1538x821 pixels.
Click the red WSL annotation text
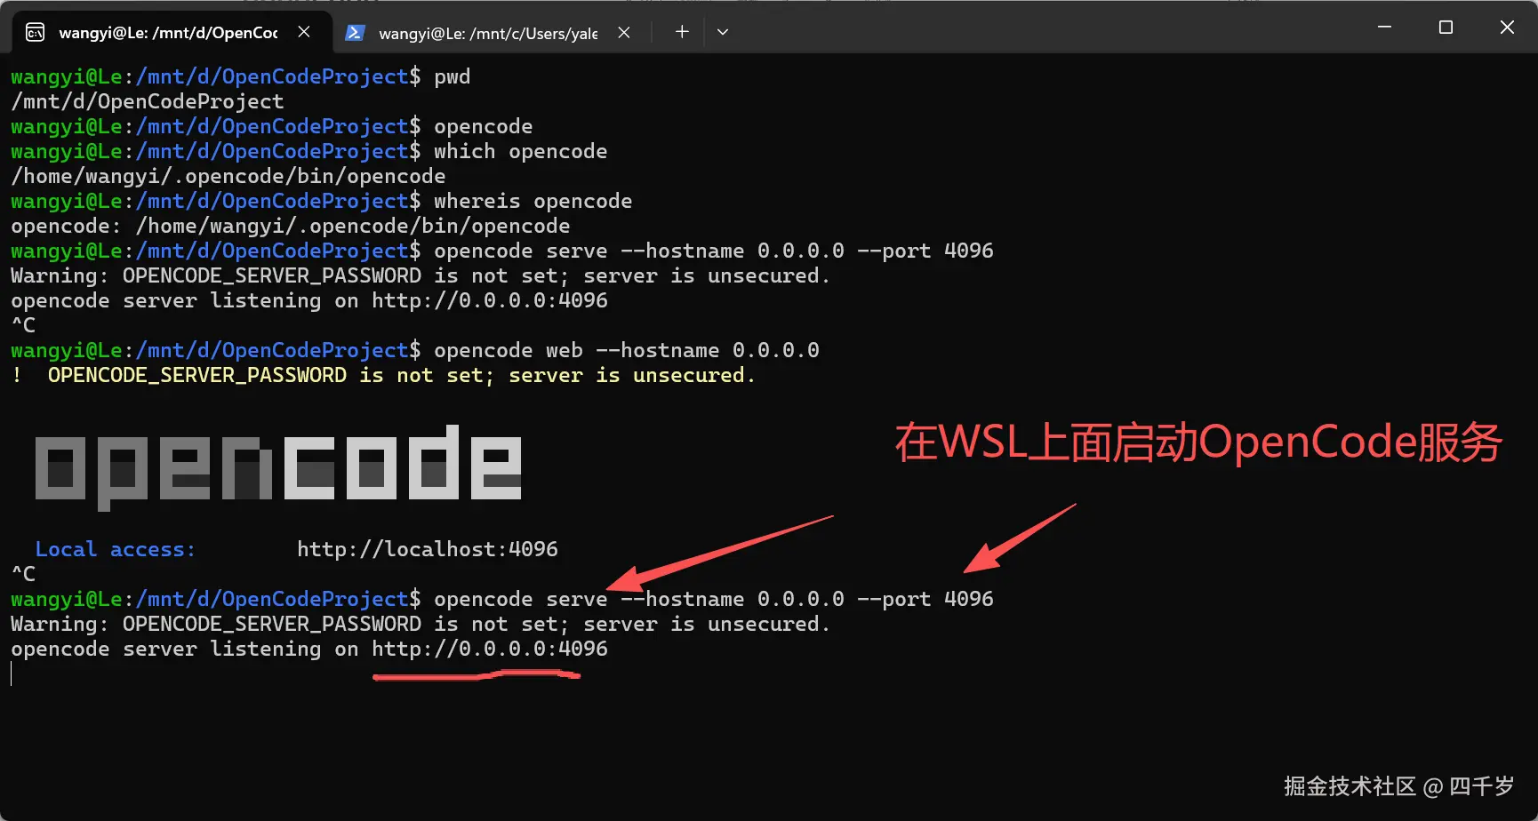pyautogui.click(x=1198, y=441)
